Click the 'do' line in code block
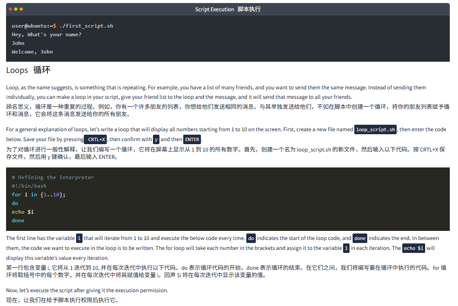 tap(15, 203)
